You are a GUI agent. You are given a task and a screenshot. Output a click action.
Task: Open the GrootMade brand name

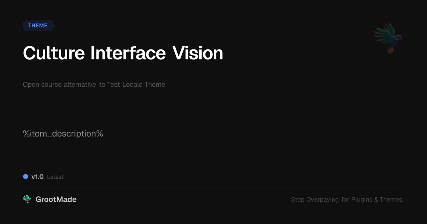tap(56, 199)
